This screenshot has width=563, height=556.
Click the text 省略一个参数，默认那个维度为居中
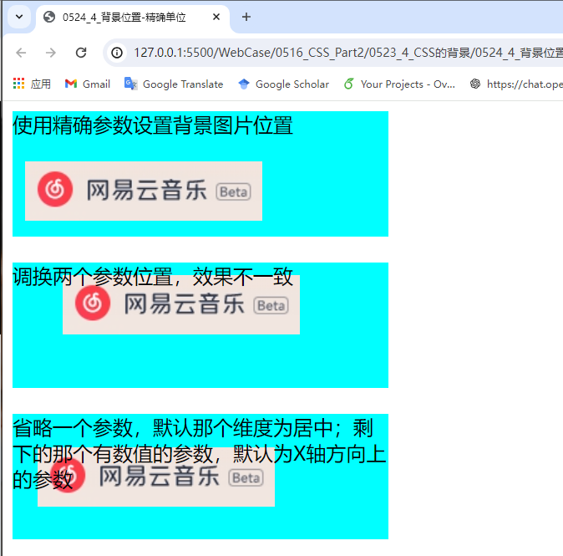(x=173, y=428)
